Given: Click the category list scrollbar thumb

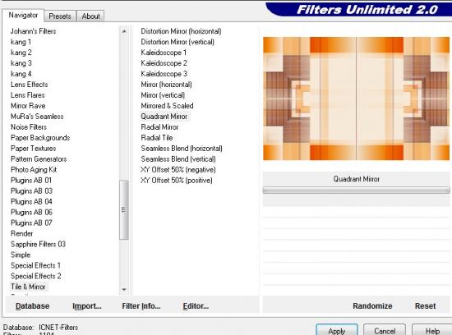Looking at the screenshot, I should pyautogui.click(x=124, y=209).
